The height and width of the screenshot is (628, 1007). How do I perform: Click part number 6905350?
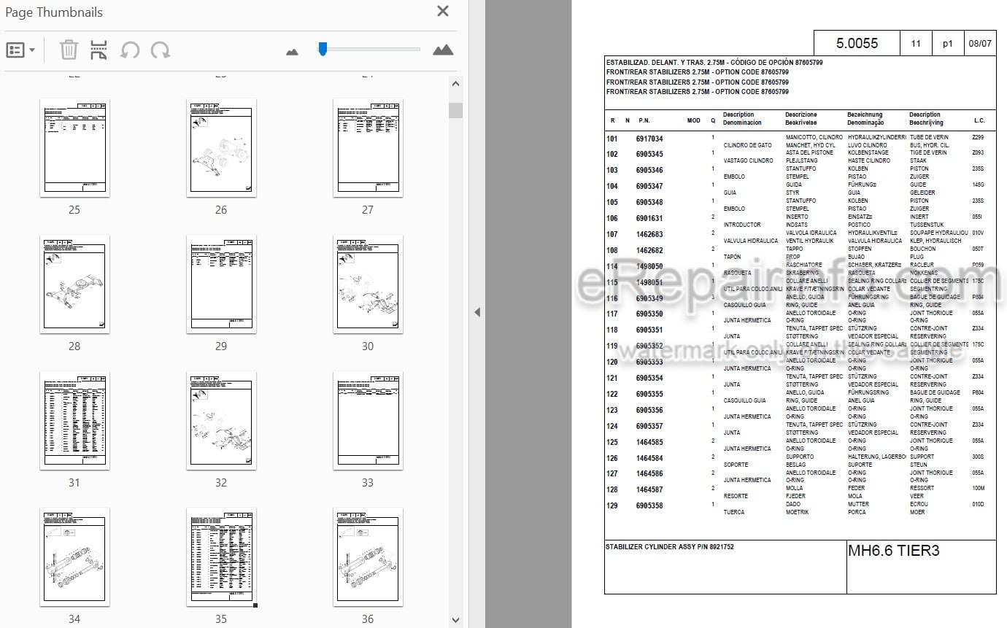[x=649, y=314]
